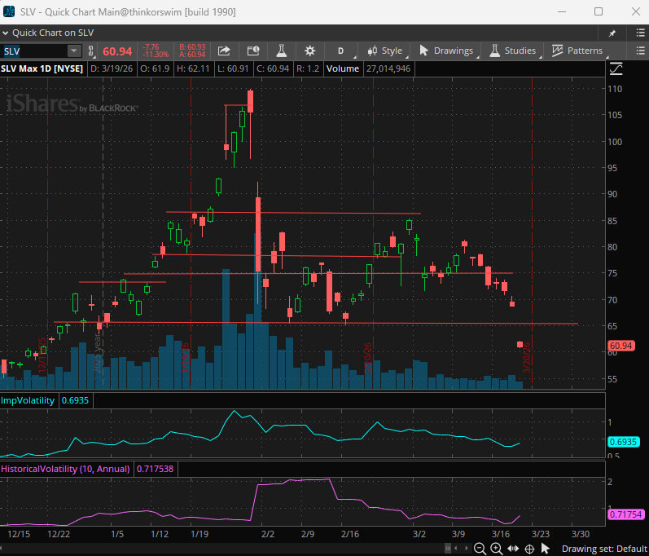Click the -7.76 net change value
Screen dimensions: 649x556
tap(151, 47)
